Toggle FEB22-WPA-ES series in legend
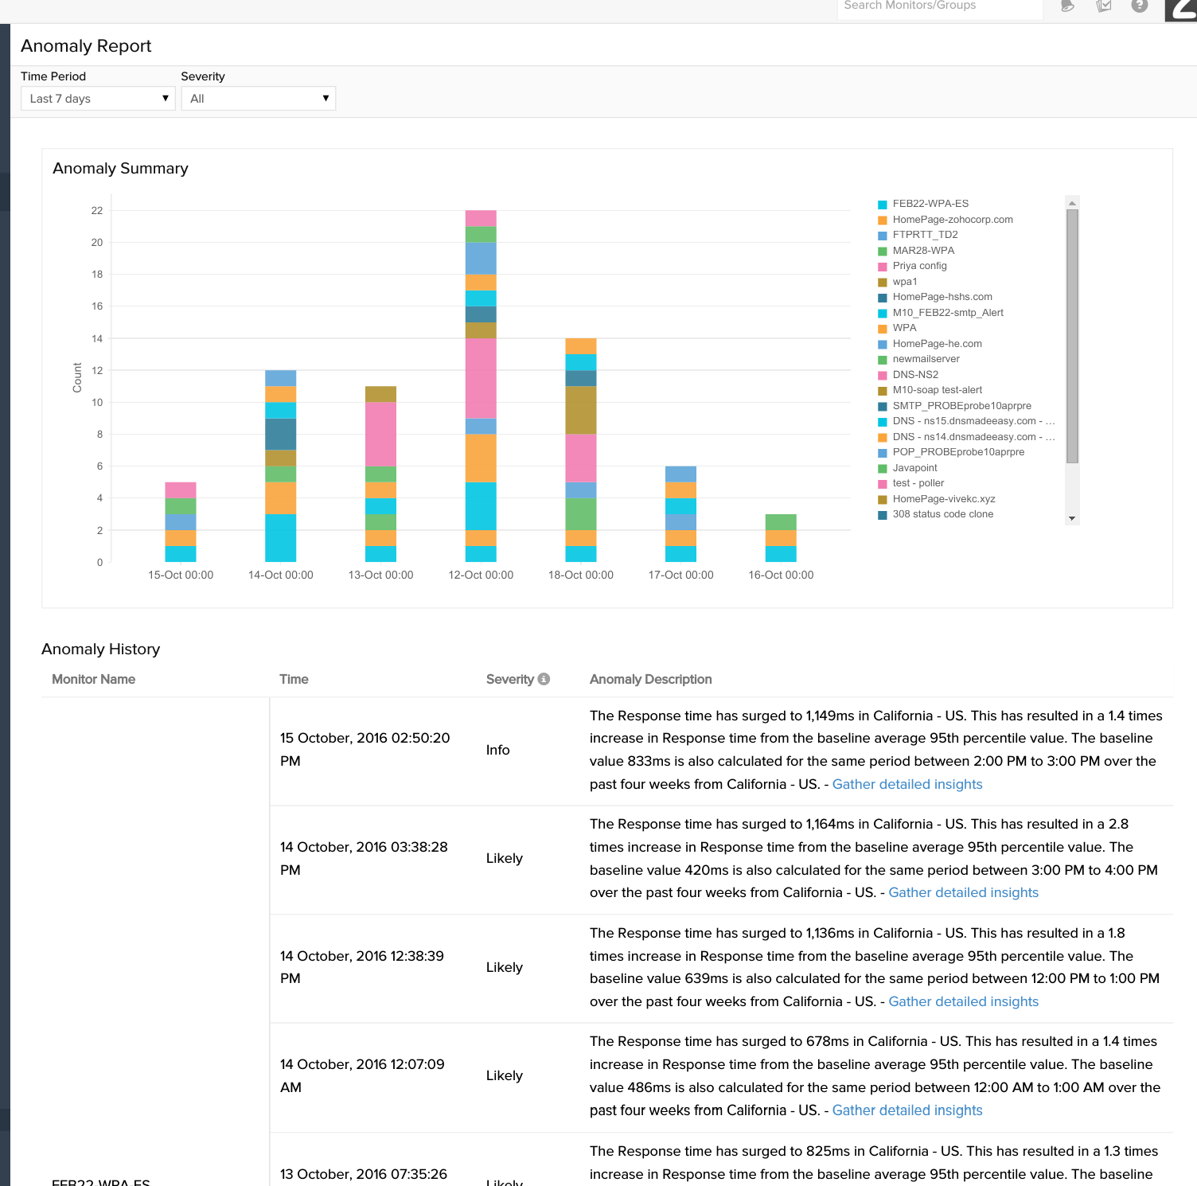 click(x=930, y=204)
